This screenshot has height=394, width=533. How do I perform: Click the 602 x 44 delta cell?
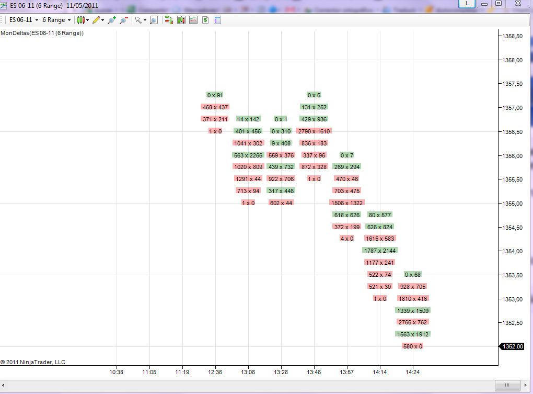281,203
